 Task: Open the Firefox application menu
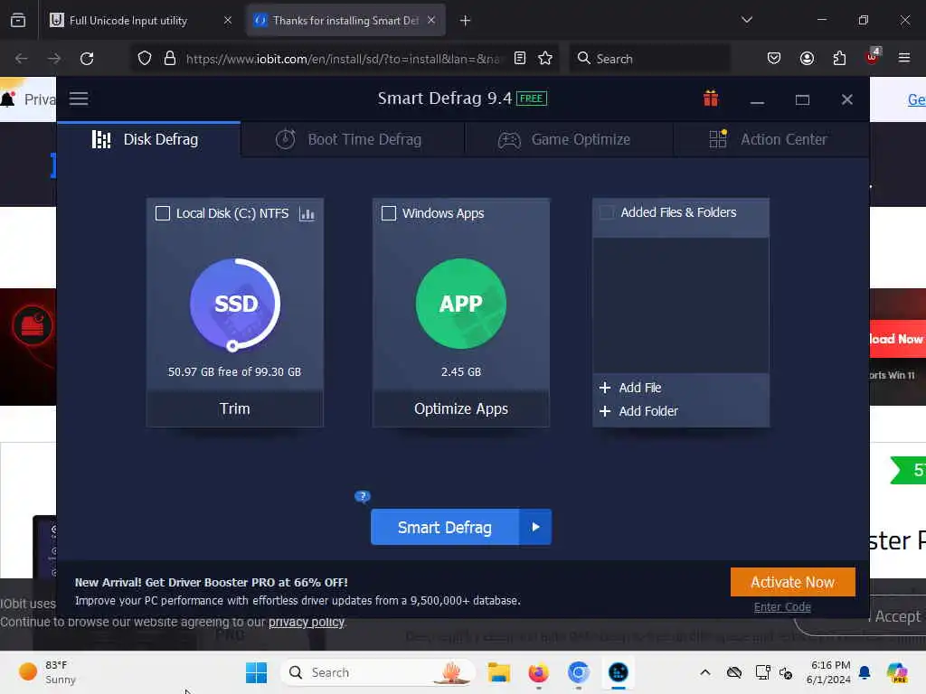903,58
